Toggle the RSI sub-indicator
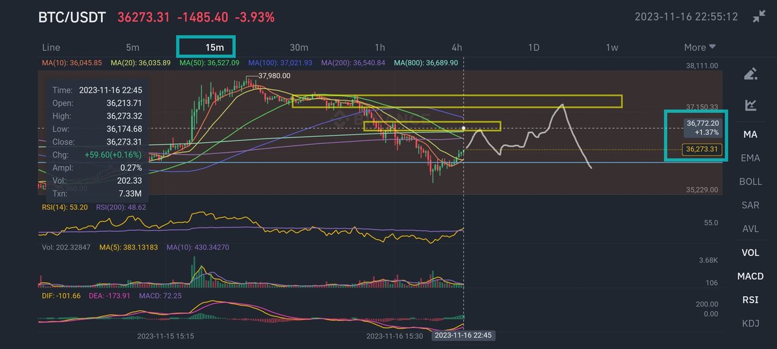The width and height of the screenshot is (777, 349). click(x=750, y=300)
